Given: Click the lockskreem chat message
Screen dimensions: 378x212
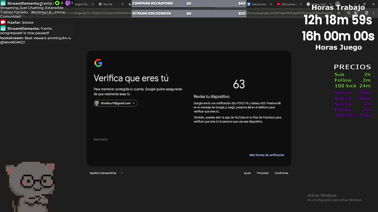Looking at the screenshot, I should (x=35, y=40).
